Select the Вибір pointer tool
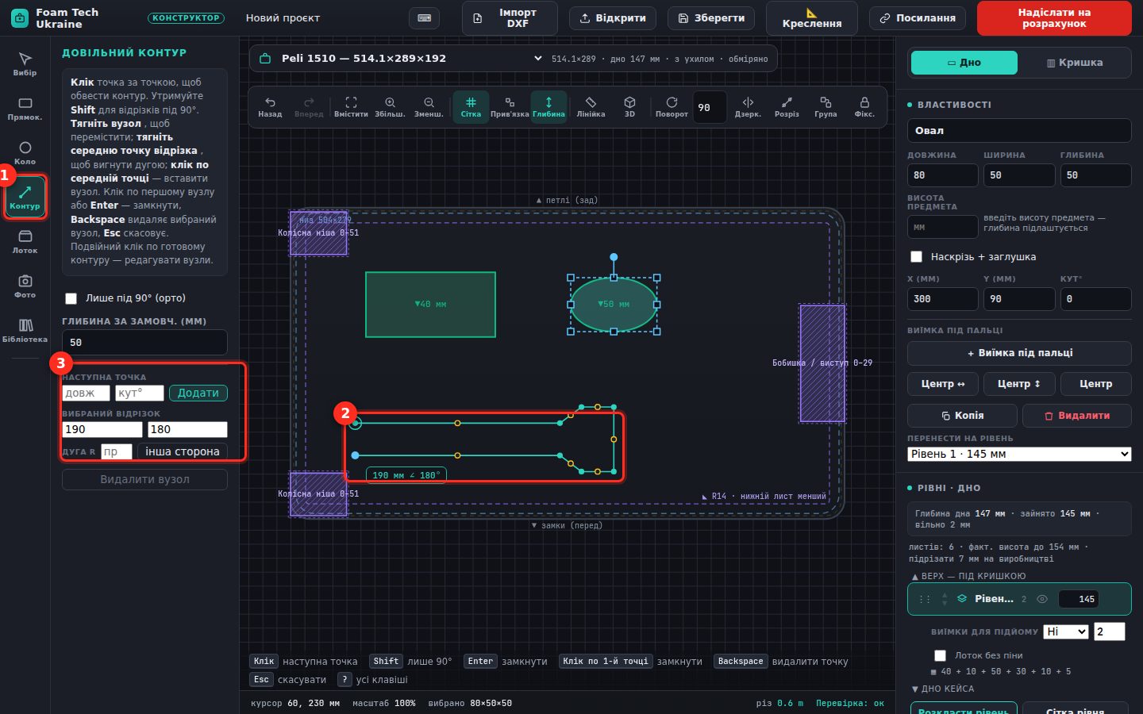The image size is (1143, 714). click(x=25, y=63)
